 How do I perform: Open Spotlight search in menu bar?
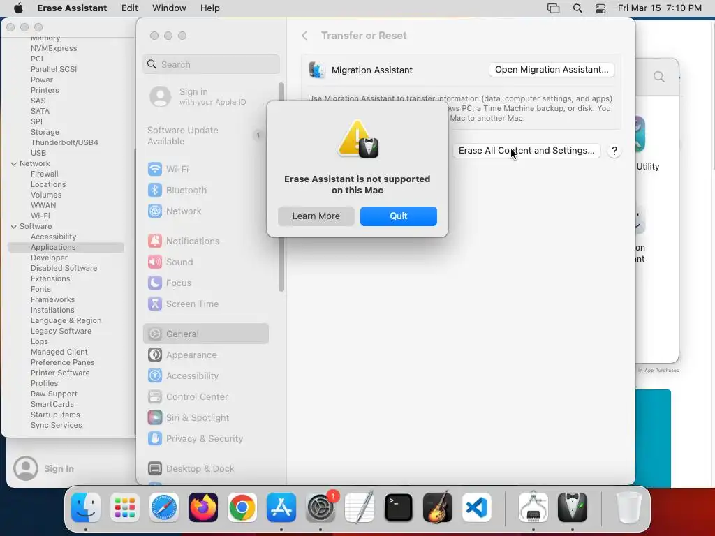click(577, 8)
